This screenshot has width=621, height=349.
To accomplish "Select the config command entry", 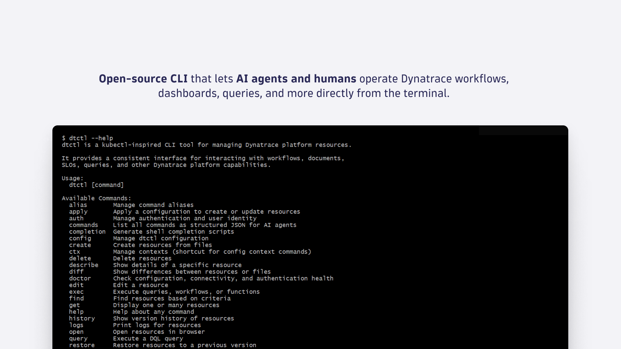I will point(80,238).
